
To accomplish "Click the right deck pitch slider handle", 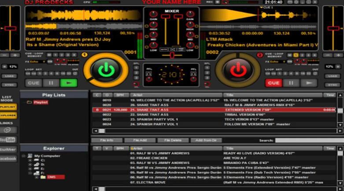I will pyautogui.click(x=333, y=28).
